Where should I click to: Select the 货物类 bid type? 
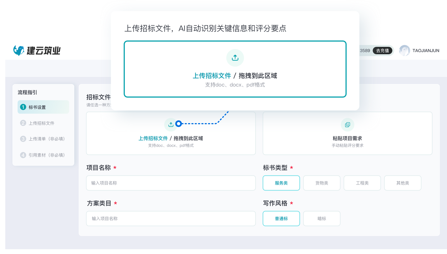tap(322, 183)
